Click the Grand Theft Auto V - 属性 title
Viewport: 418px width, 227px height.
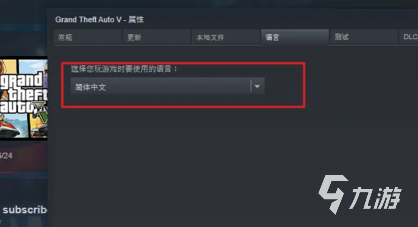[x=99, y=20]
